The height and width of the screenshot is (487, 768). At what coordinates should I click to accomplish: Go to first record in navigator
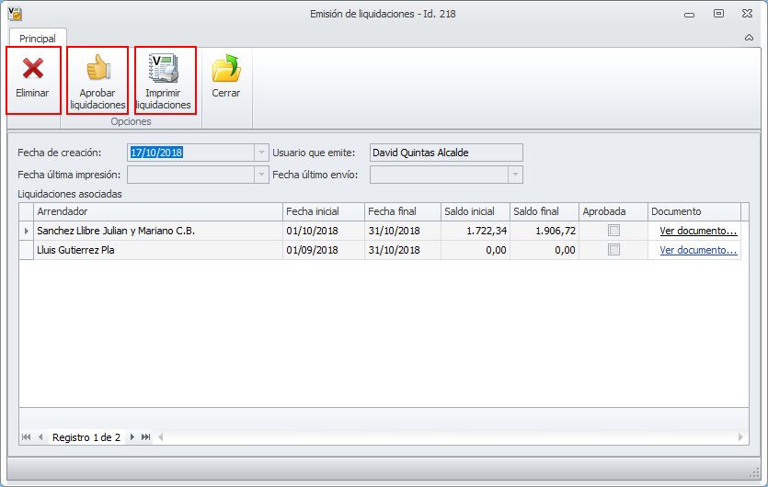point(27,437)
